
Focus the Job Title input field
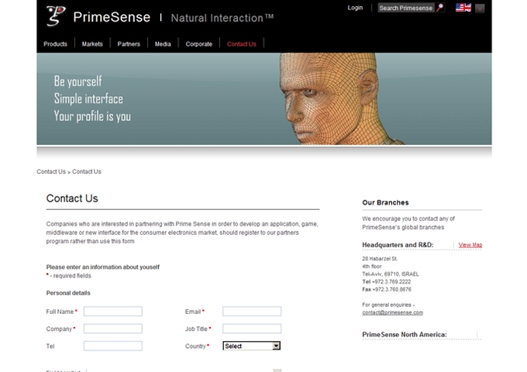click(252, 329)
